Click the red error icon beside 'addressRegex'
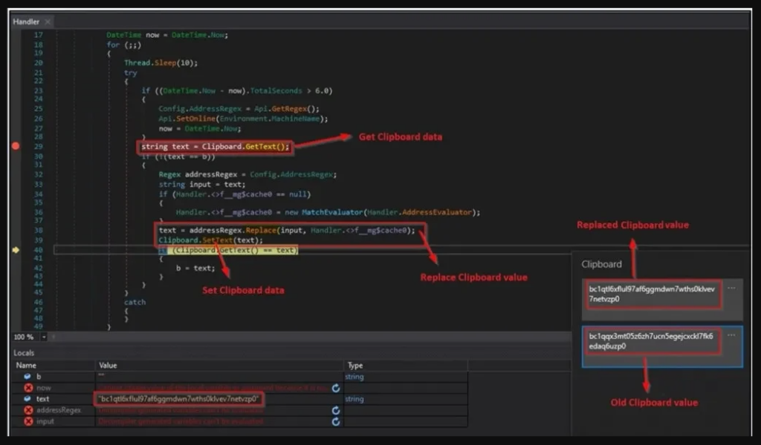This screenshot has height=445, width=761. 28,410
